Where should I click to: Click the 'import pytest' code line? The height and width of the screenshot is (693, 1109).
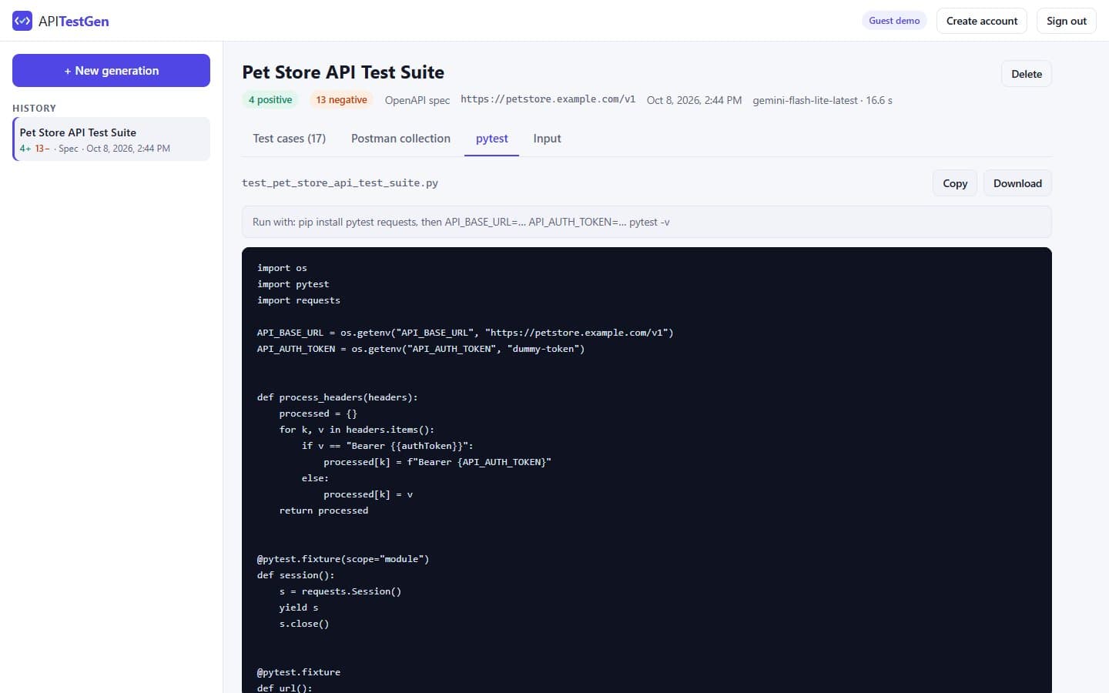[293, 284]
